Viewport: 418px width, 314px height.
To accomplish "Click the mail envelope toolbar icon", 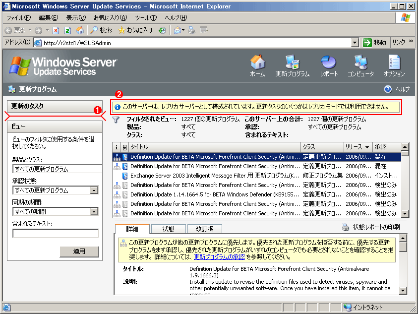I will pyautogui.click(x=178, y=30).
